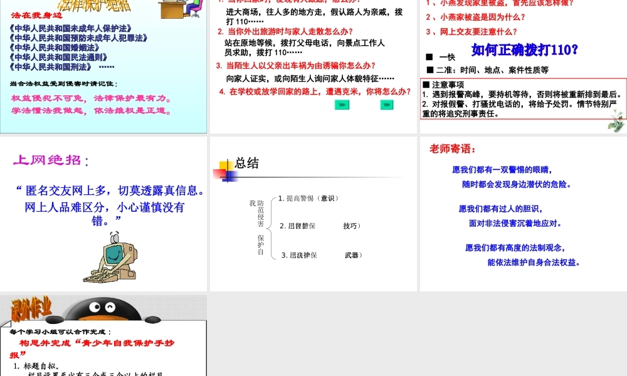Screen dimensions: 627x376
Task: Select the 法在我身边 heading
Action: pos(37,15)
